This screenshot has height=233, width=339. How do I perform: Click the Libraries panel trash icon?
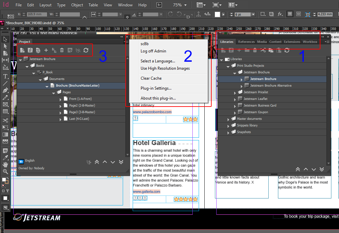click(x=255, y=50)
